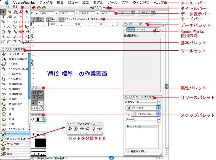Open the グレー表示 dropdown

[143, 108]
